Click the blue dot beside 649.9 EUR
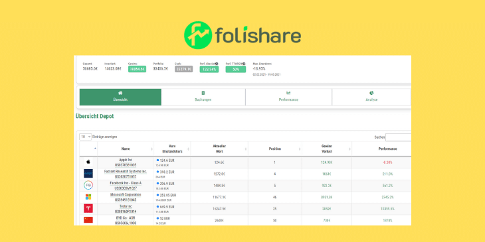This screenshot has height=242, width=485. (157, 206)
